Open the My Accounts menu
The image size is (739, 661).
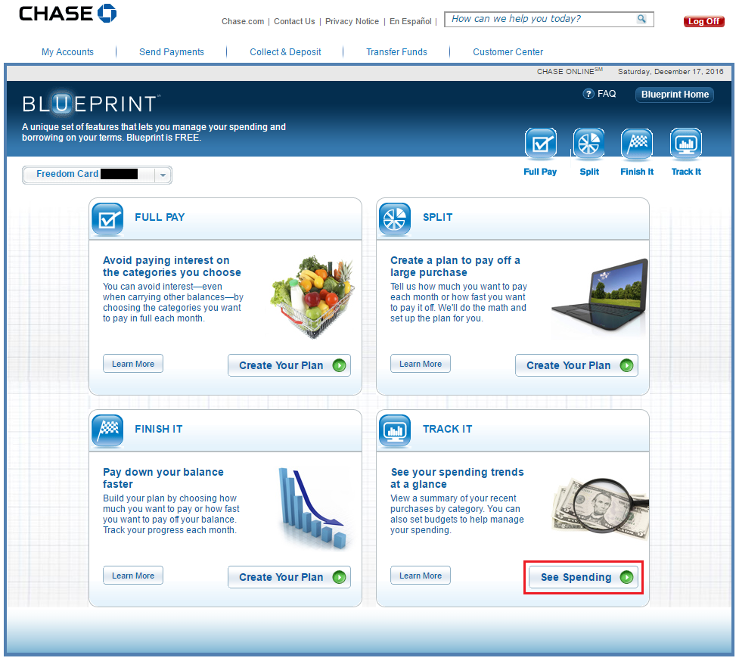tap(67, 52)
